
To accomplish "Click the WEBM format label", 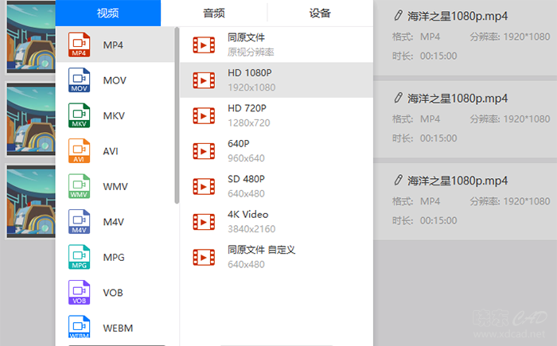I will coord(118,328).
